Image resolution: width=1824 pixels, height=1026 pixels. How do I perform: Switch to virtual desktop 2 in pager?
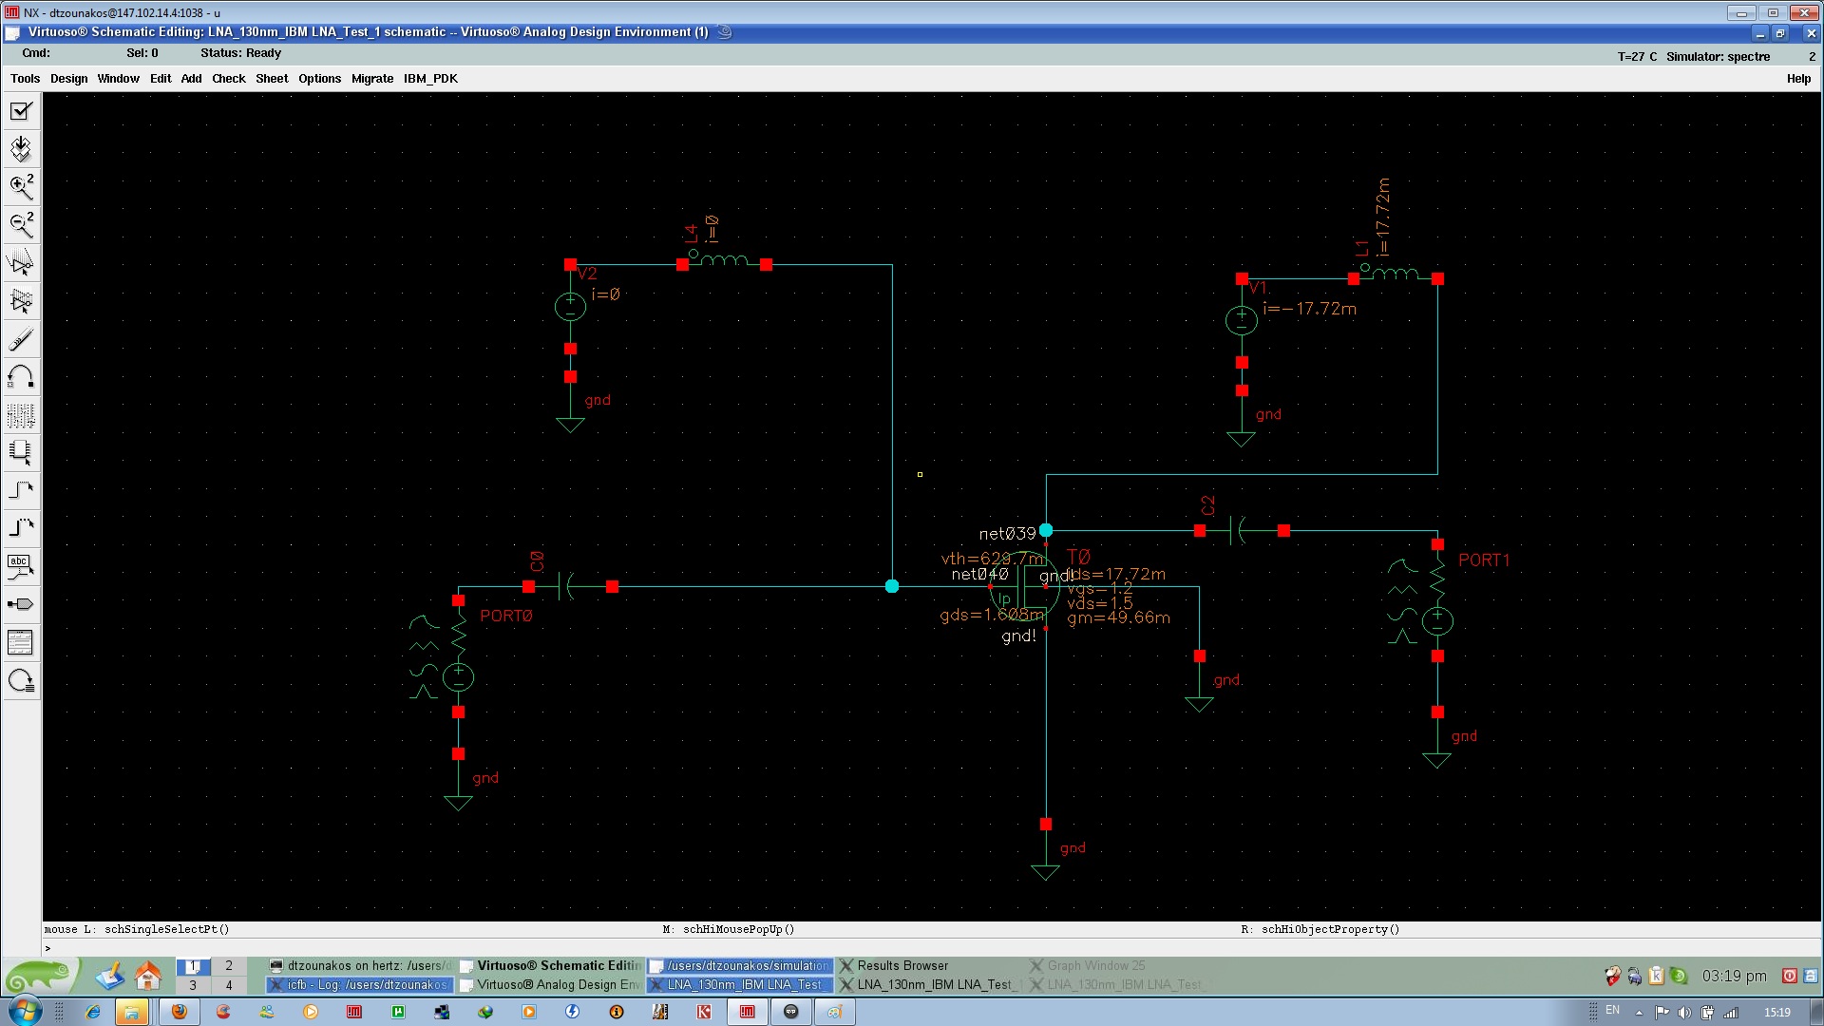[228, 965]
